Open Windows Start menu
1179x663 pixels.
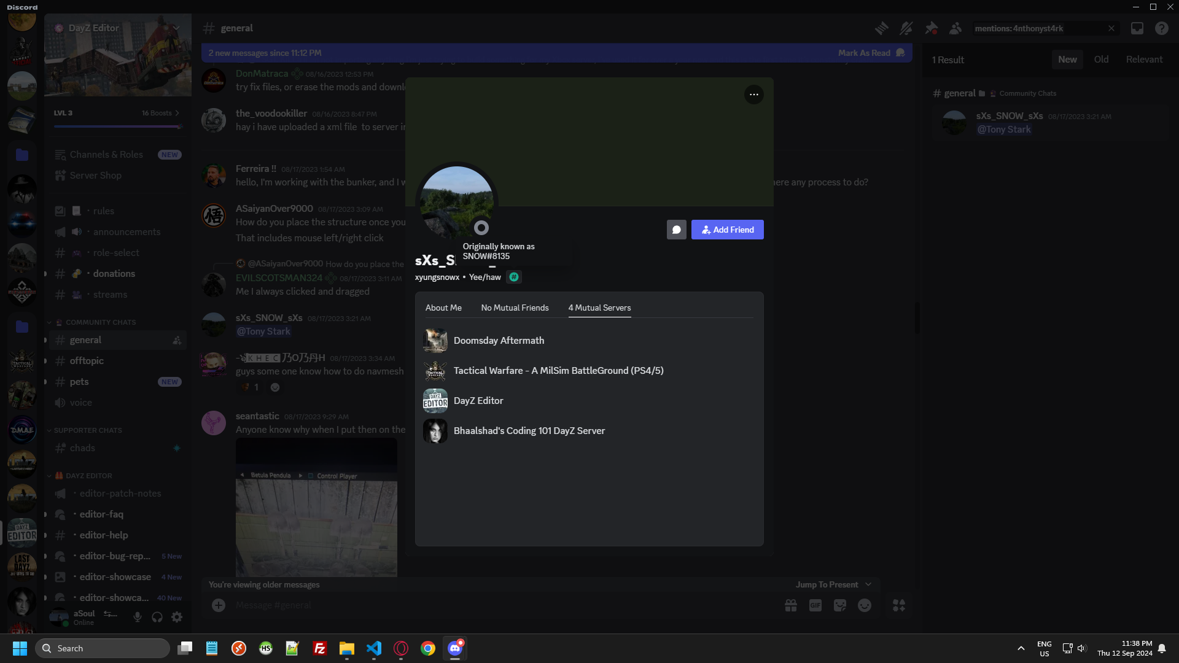tap(20, 648)
